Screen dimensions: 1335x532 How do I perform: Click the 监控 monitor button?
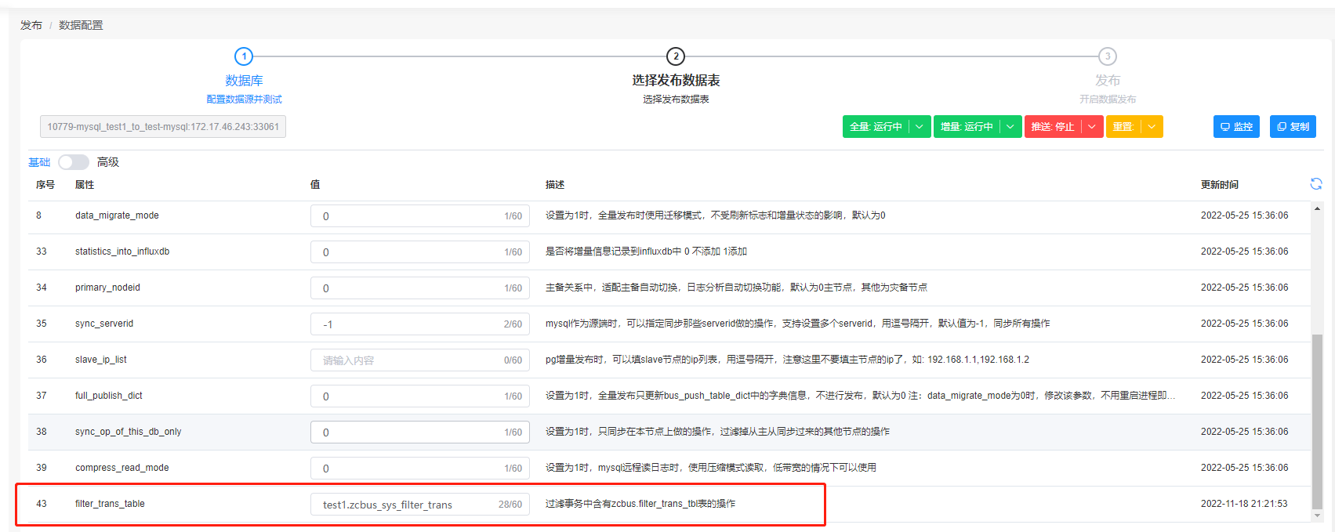pos(1236,127)
